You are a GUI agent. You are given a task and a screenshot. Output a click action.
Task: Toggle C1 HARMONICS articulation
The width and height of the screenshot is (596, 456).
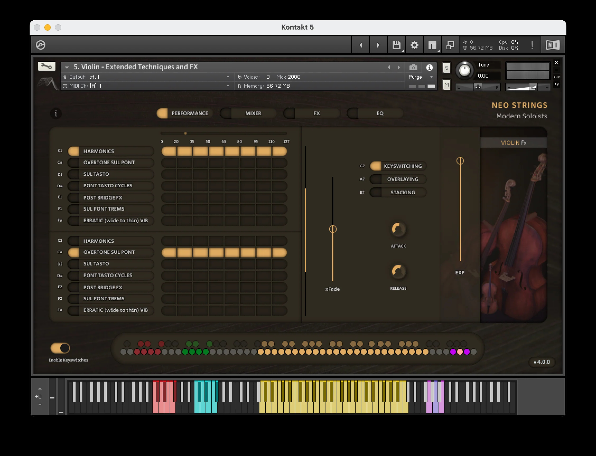click(111, 151)
